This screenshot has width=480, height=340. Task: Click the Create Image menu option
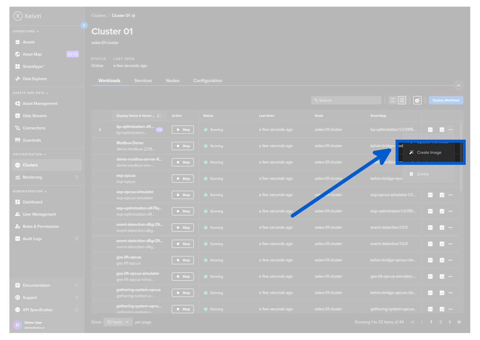(x=429, y=152)
